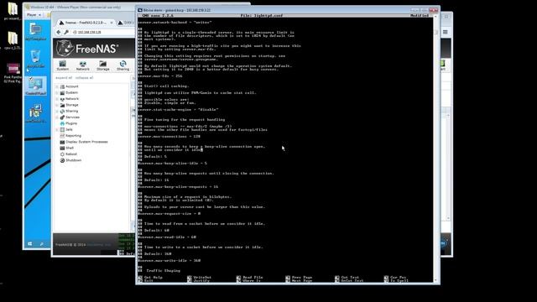
Task: Click the VM taskbar search icon
Action: coord(42,244)
